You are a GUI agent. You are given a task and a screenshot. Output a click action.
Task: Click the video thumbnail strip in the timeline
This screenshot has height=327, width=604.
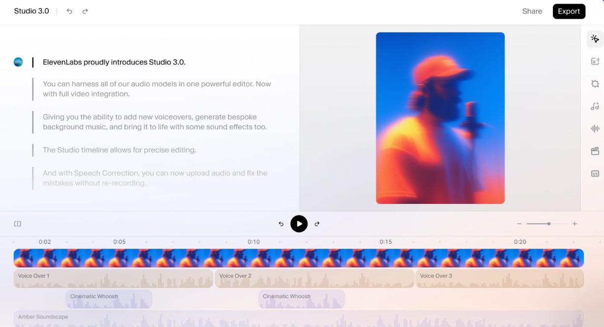pos(299,258)
